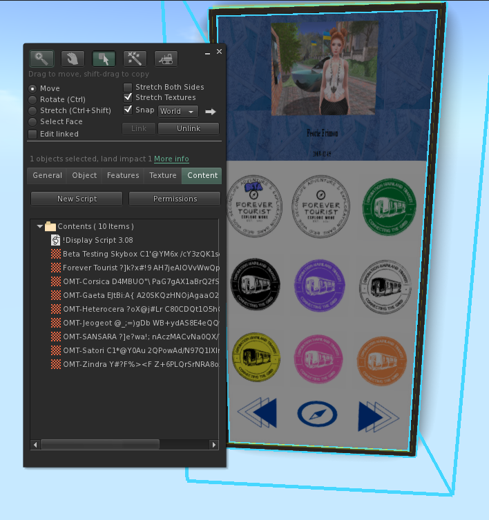Select the Rotate (Ctrl) radio option

click(32, 99)
